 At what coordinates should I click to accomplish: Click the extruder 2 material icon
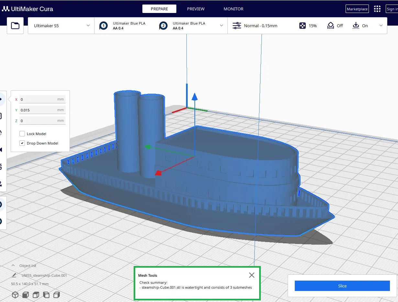(x=163, y=26)
